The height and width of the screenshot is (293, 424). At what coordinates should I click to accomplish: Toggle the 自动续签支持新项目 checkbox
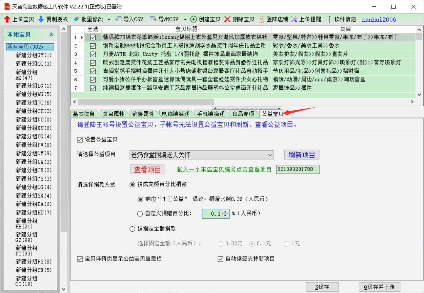point(221,259)
